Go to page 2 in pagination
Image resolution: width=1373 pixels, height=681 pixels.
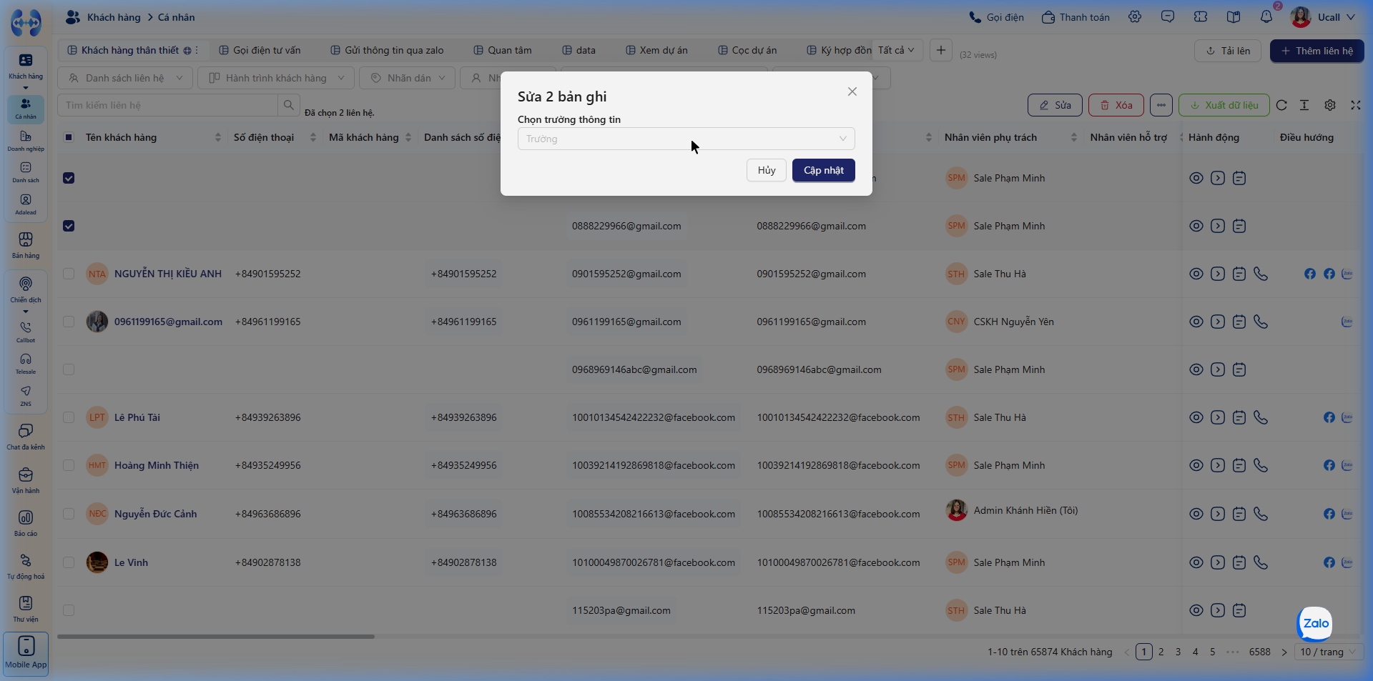coord(1161,652)
